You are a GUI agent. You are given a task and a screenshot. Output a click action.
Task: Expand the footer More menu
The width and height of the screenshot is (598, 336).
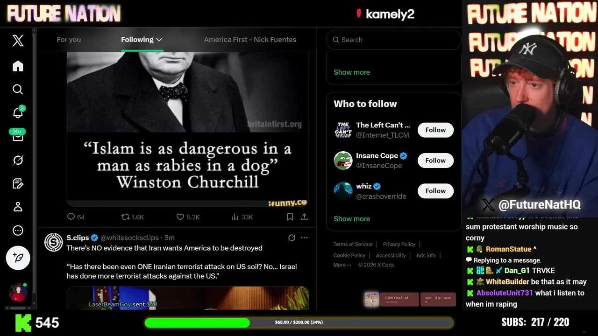point(342,265)
